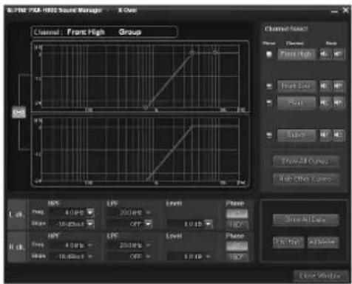Click the Close Window button
Viewport: 352px width, 284px height.
tap(320, 276)
